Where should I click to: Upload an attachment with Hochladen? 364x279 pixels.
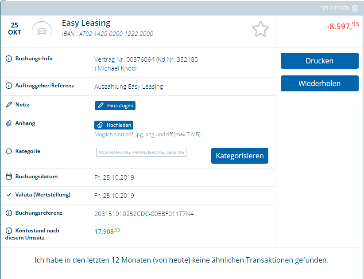(114, 125)
